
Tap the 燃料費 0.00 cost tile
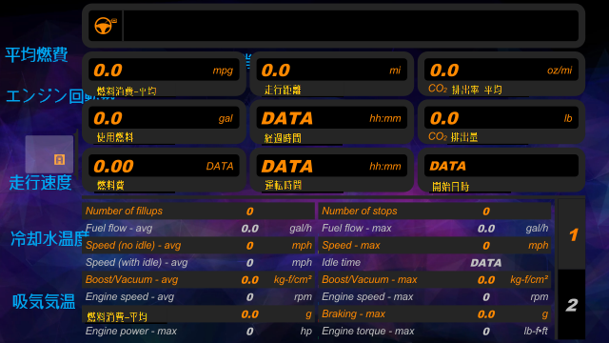[164, 170]
